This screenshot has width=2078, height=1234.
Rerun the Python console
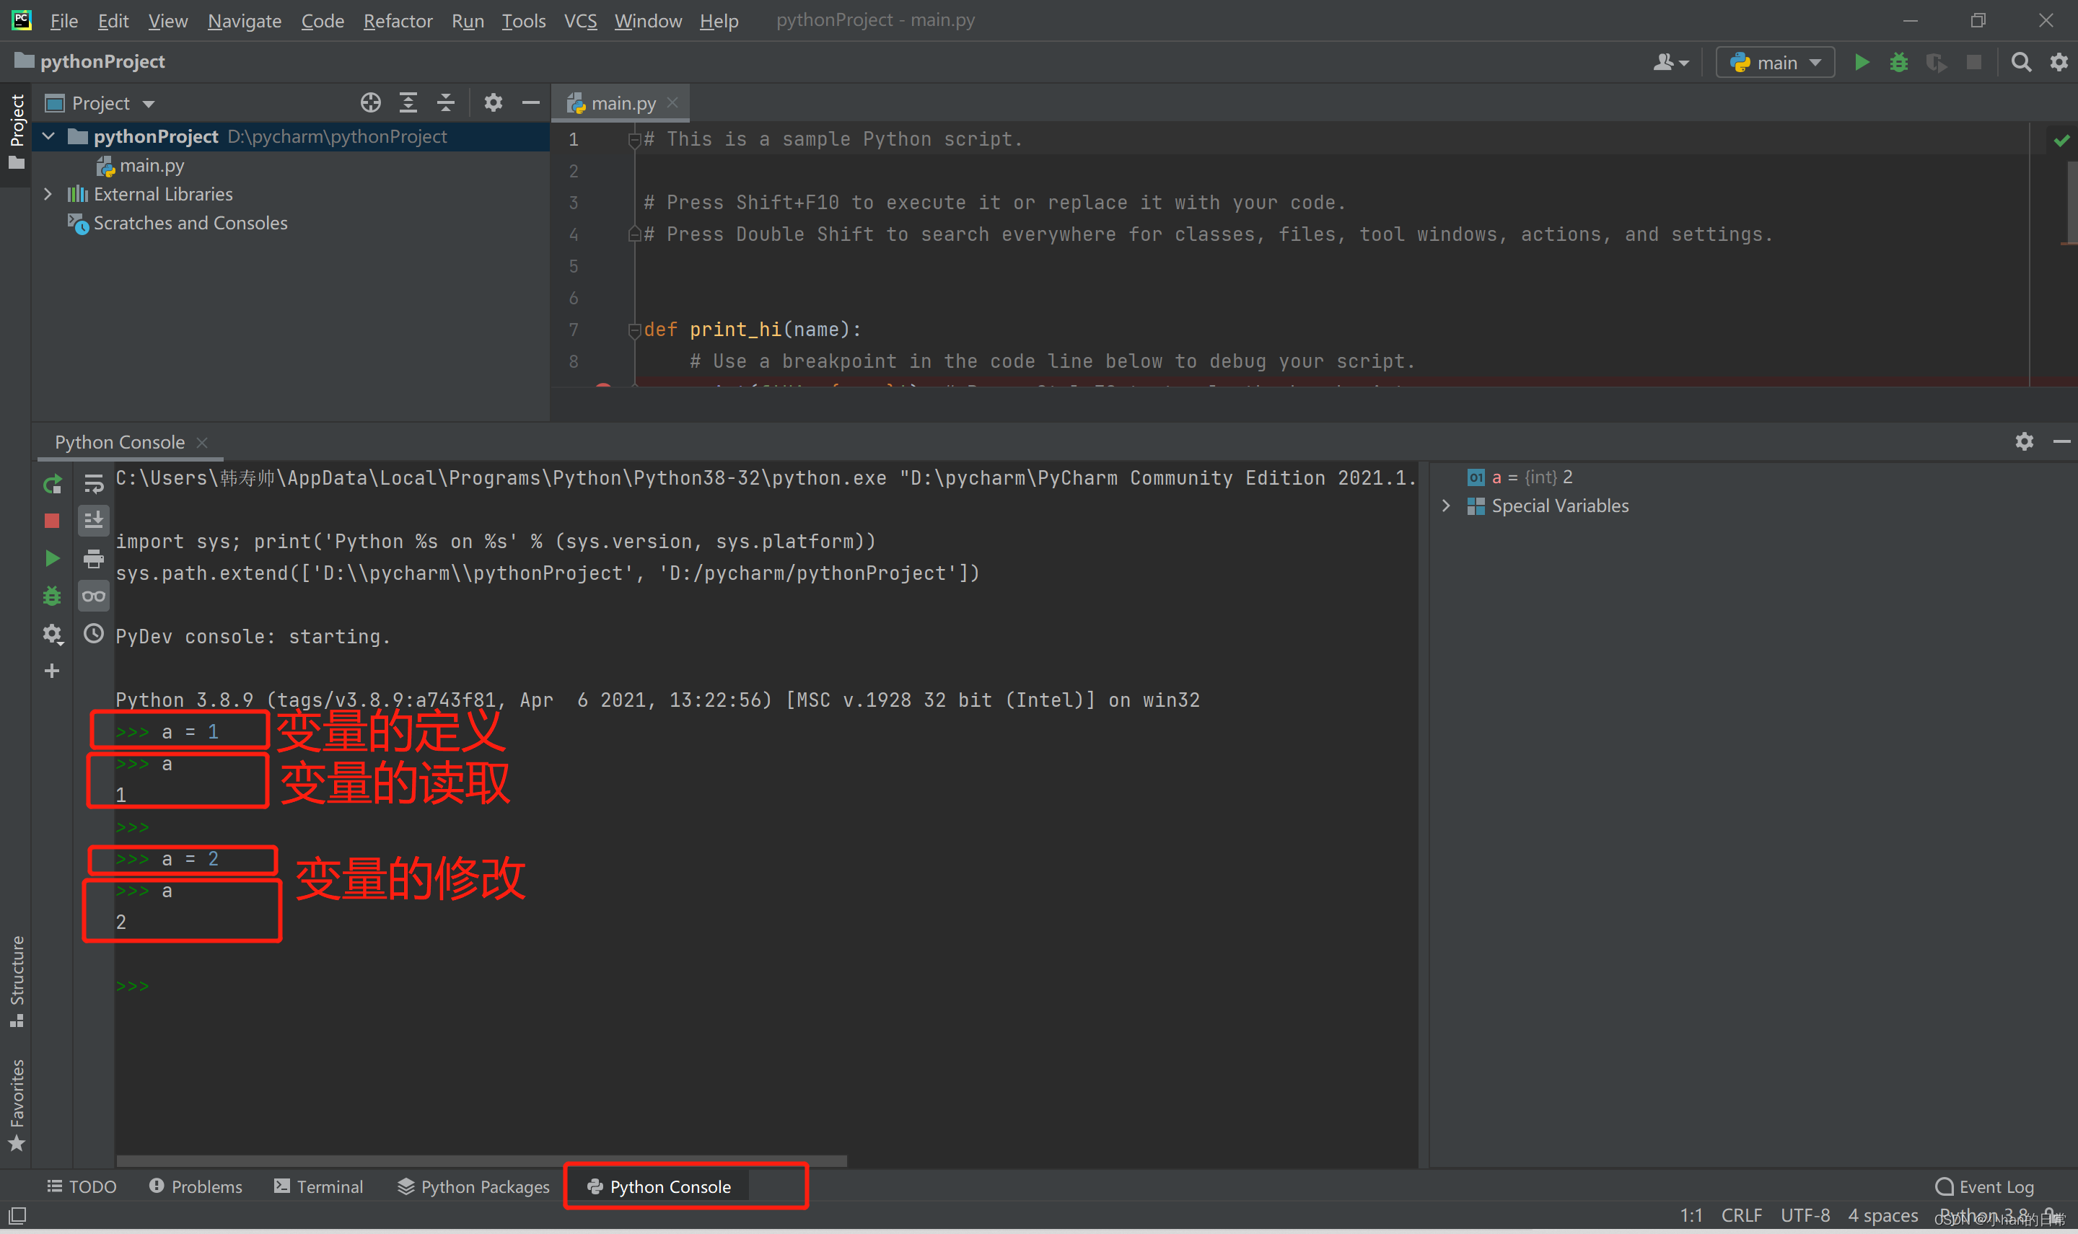point(51,483)
